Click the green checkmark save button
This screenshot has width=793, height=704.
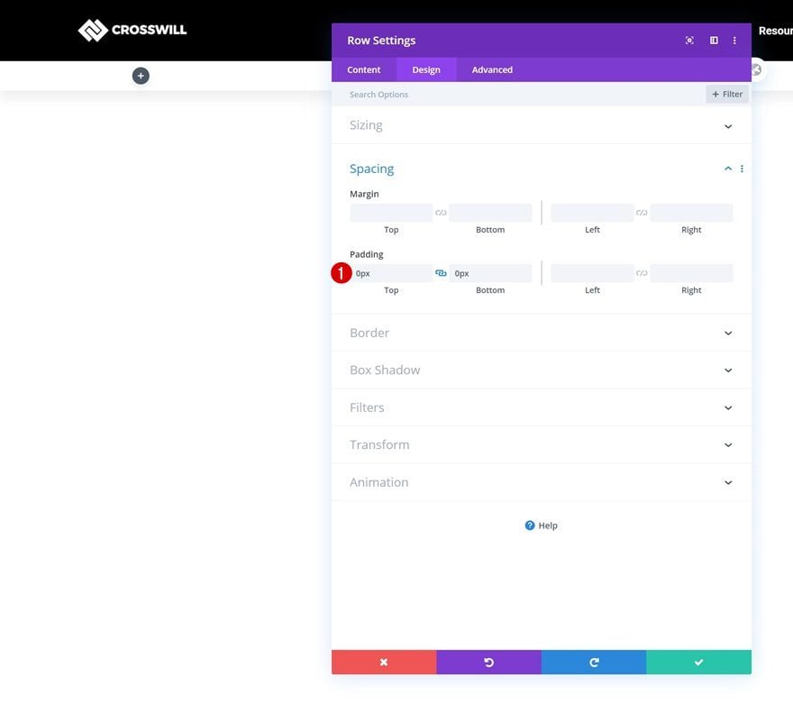[x=698, y=663]
